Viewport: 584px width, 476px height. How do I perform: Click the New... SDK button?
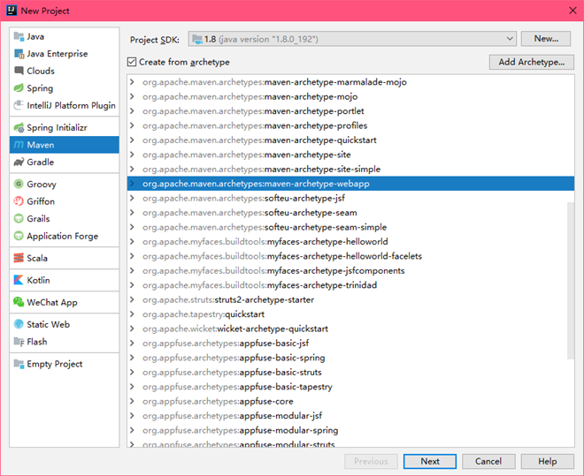pyautogui.click(x=546, y=39)
